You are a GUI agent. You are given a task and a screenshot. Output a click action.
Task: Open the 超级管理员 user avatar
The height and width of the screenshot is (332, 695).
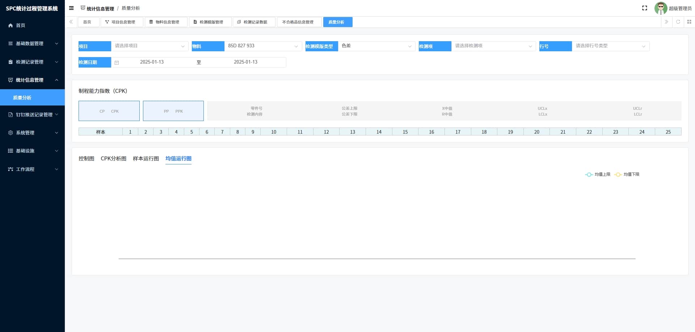point(661,8)
